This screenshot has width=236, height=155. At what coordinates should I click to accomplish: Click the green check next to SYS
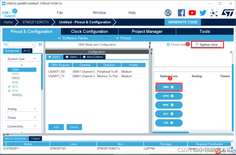9,91
